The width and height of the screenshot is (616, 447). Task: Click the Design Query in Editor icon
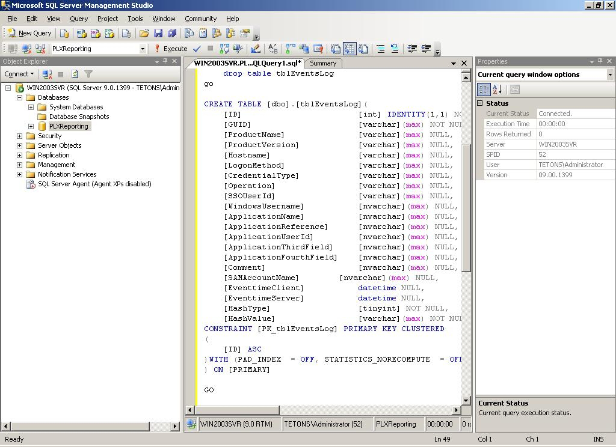255,49
